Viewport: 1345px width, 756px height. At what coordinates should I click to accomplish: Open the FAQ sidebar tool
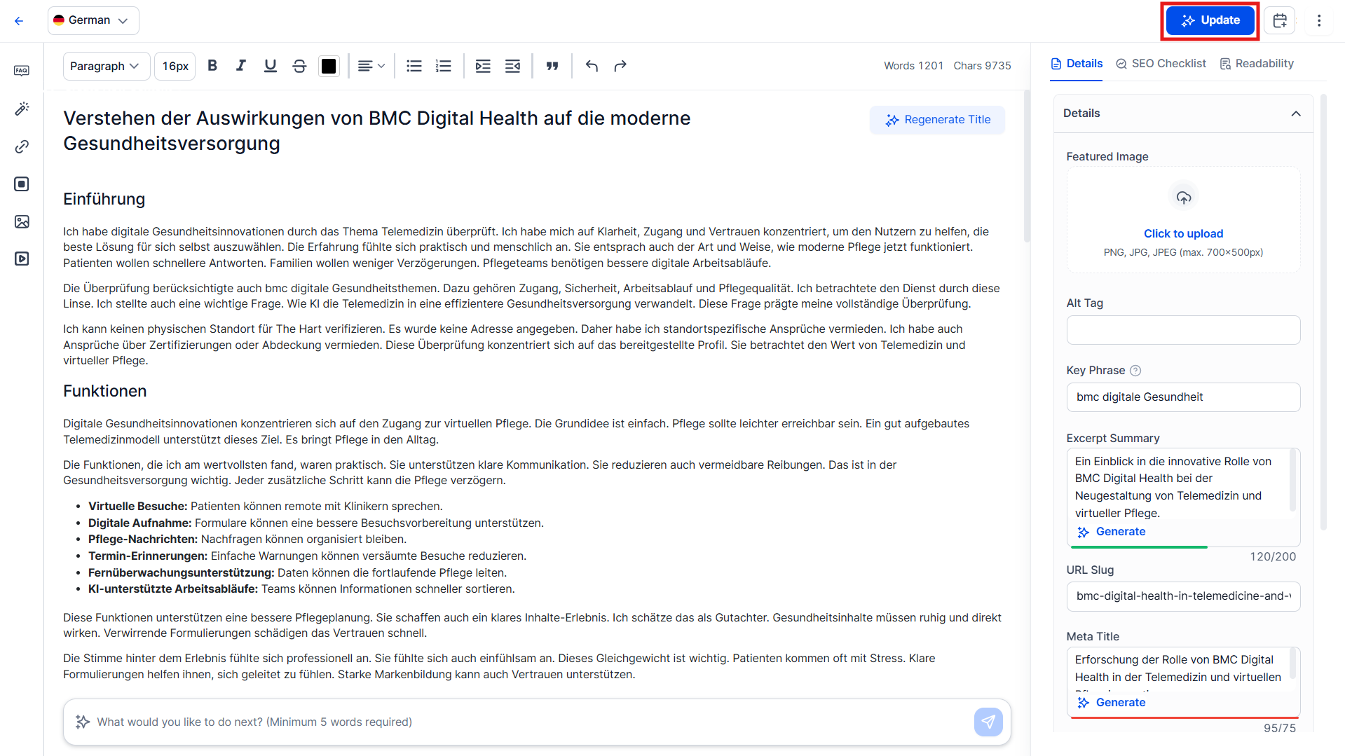[x=22, y=71]
